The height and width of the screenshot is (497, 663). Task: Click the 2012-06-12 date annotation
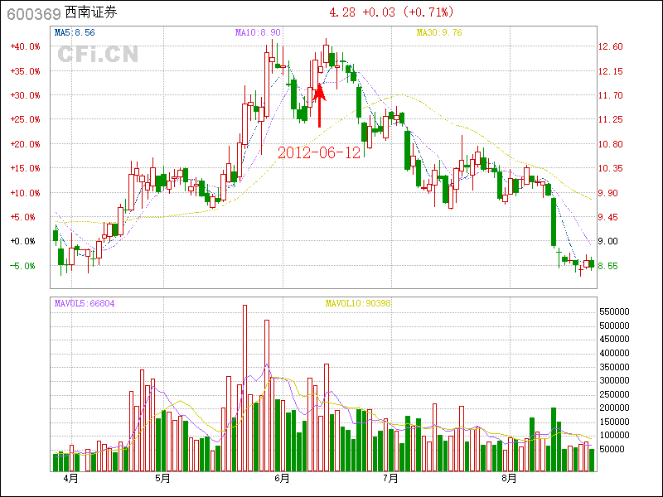click(319, 152)
